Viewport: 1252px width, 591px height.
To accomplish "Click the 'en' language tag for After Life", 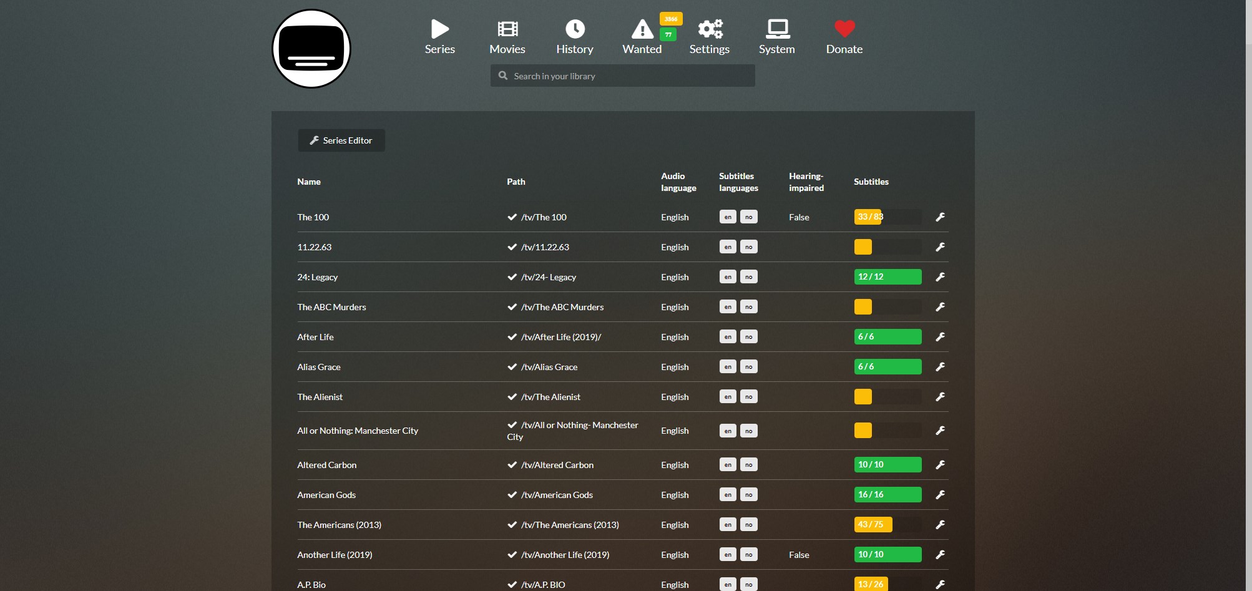I will pyautogui.click(x=728, y=337).
